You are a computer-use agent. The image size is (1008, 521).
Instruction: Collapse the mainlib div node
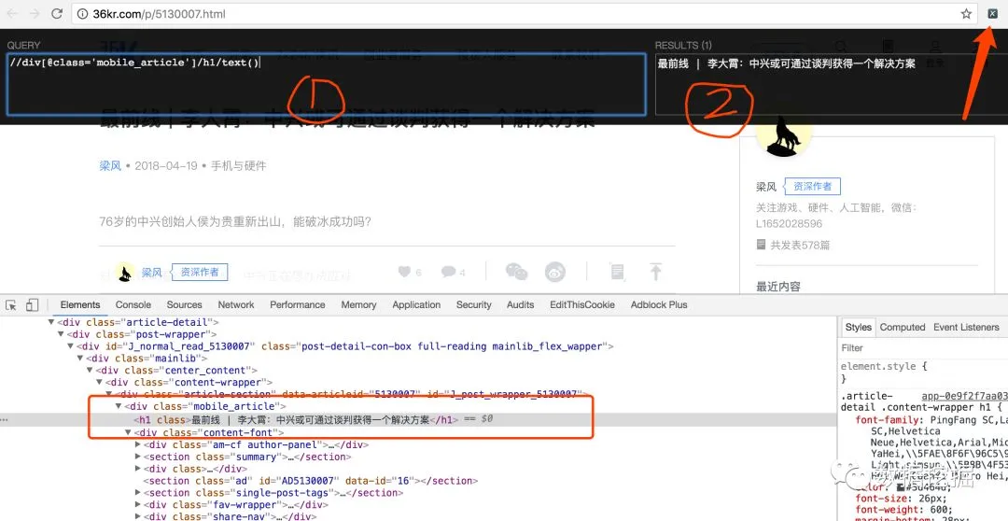80,359
